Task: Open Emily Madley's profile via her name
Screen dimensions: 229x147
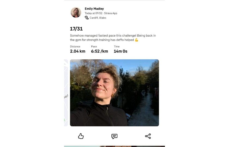Action: click(x=94, y=9)
